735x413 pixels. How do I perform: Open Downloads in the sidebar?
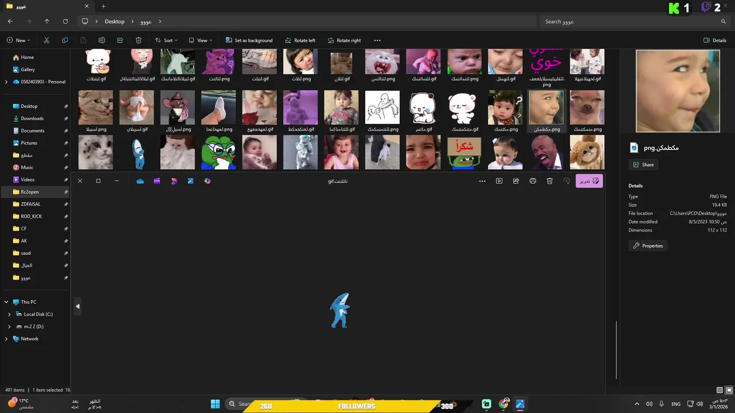click(32, 118)
